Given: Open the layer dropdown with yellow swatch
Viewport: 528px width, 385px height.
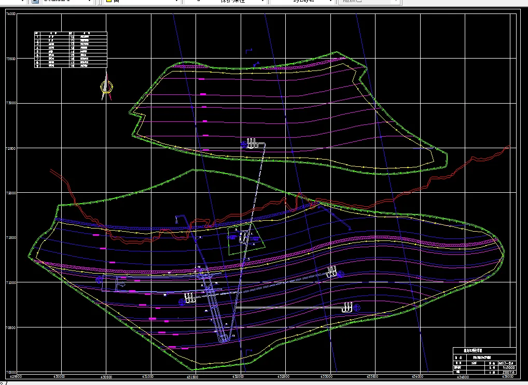Looking at the screenshot, I should pos(142,2).
